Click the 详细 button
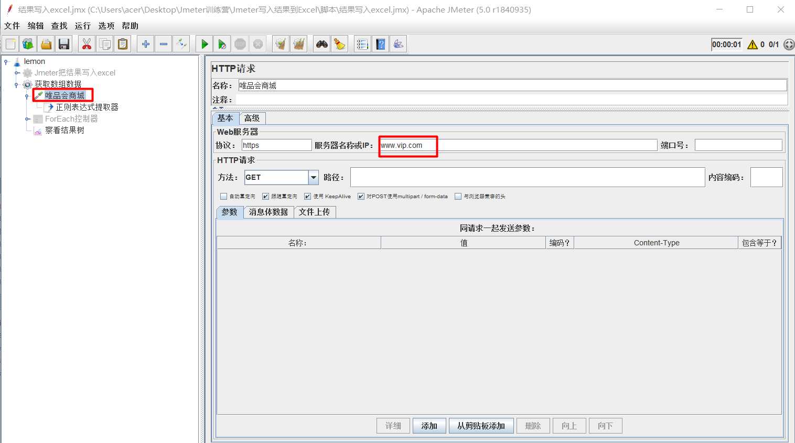Viewport: 795px width, 443px height. (x=393, y=426)
